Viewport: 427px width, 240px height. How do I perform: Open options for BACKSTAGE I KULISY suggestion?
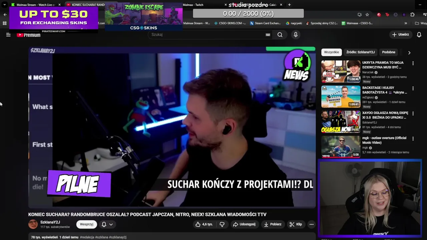click(413, 88)
